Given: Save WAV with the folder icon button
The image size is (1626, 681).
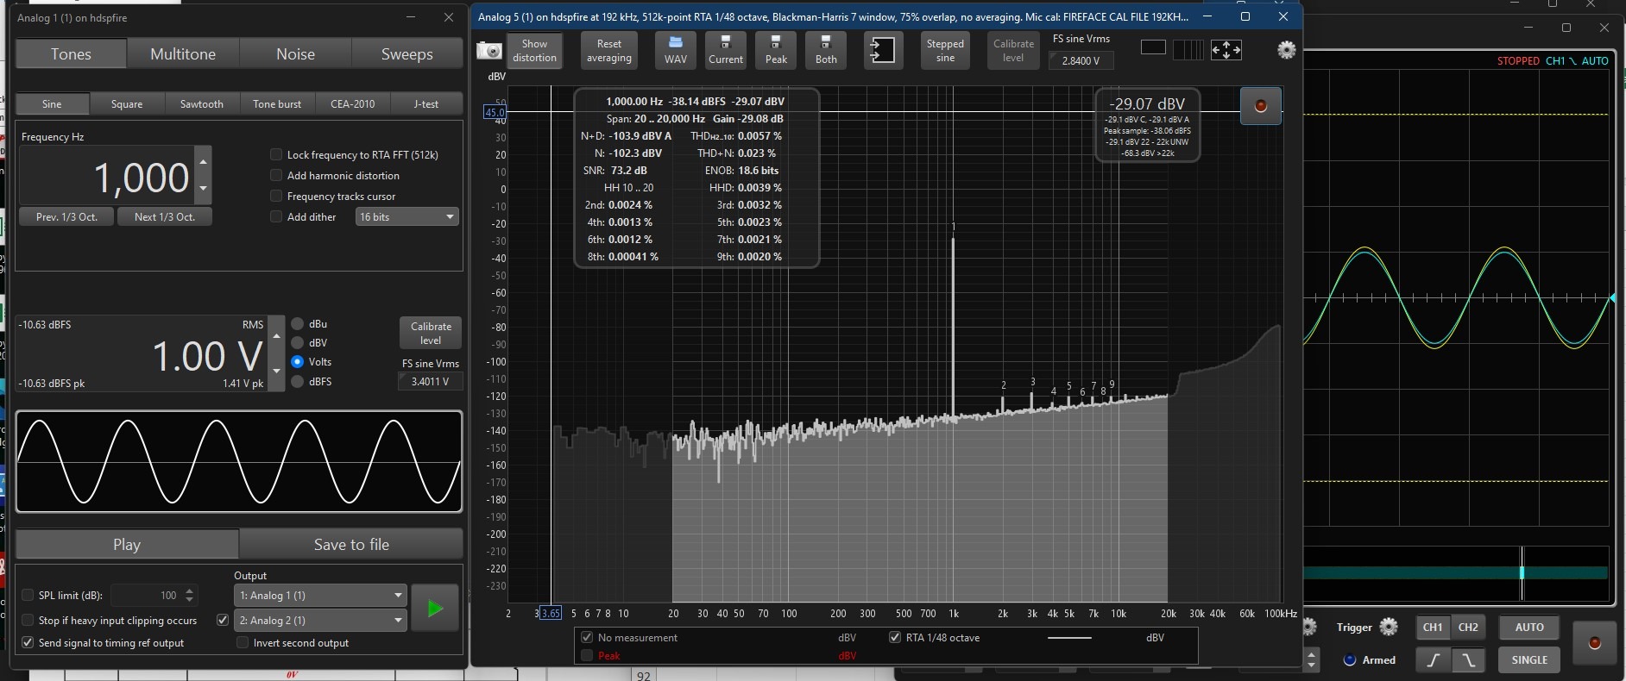Looking at the screenshot, I should click(x=676, y=51).
